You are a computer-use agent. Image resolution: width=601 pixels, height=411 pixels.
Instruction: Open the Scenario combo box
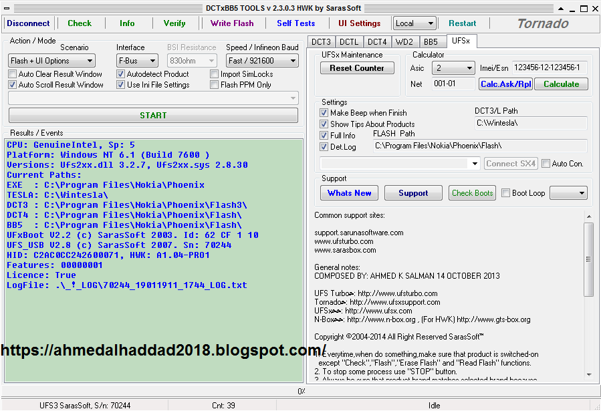(51, 61)
